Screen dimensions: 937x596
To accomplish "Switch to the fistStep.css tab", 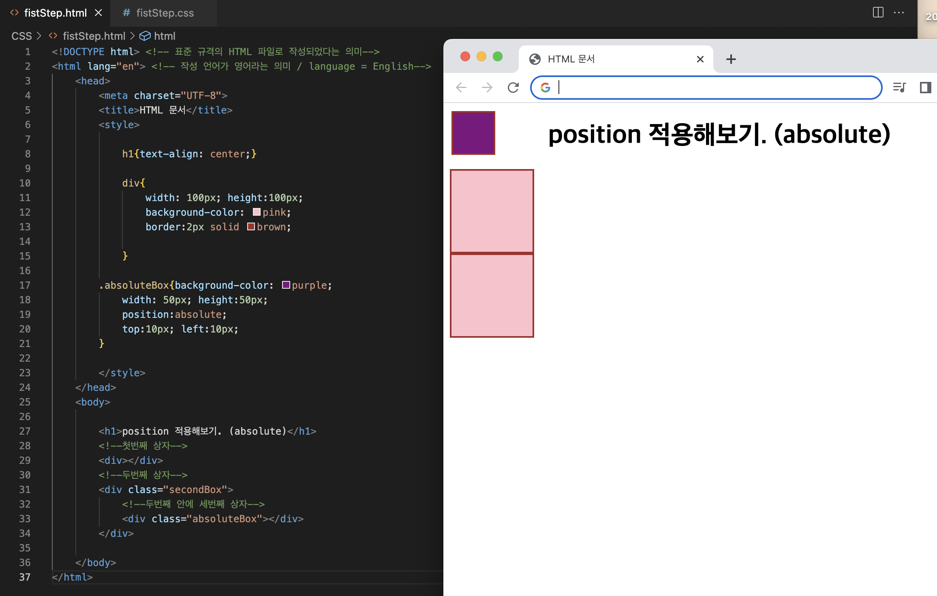I will (165, 13).
